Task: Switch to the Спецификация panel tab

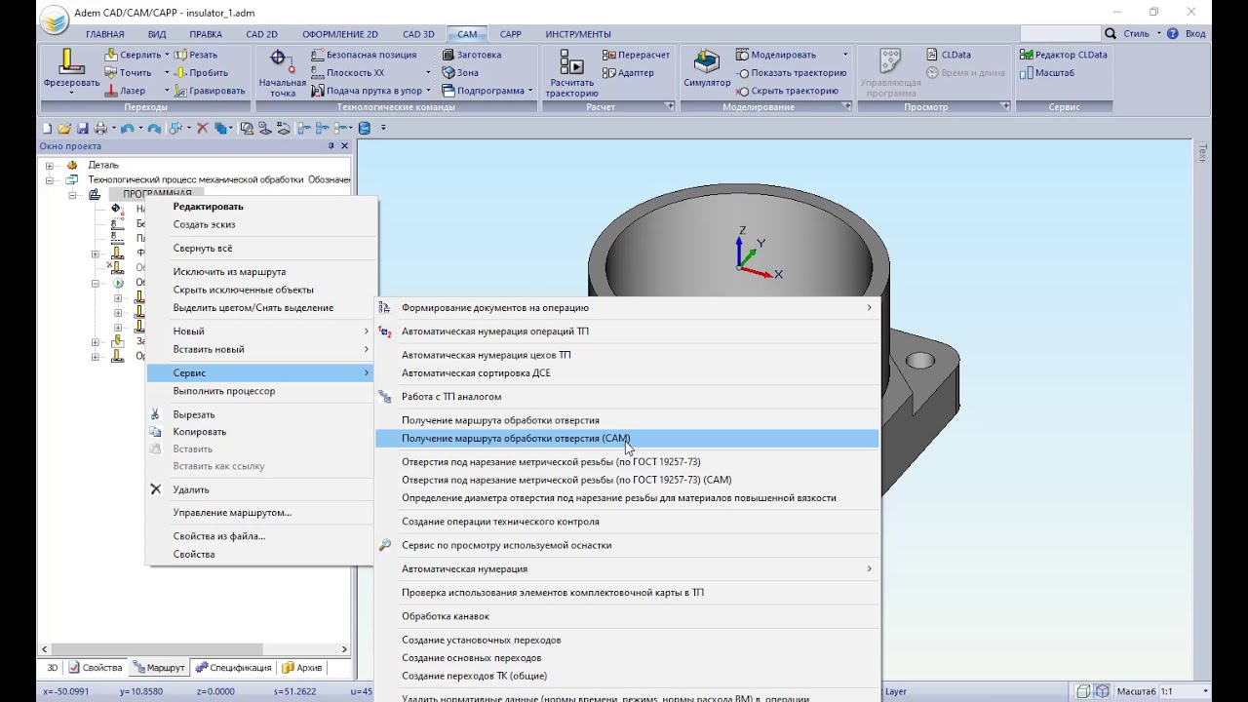Action: click(233, 668)
